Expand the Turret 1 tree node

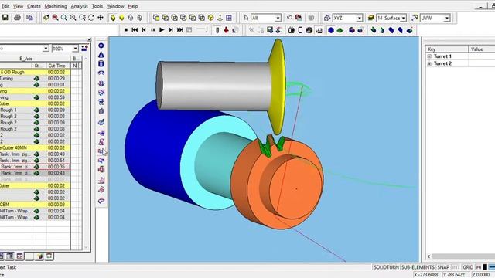[429, 56]
